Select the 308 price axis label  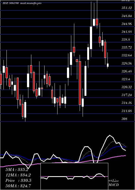tap(124, 119)
